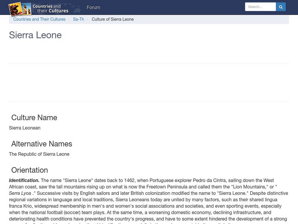
Task: Click the Countries and Their Cultures breadcrumb link
Action: 39,19
